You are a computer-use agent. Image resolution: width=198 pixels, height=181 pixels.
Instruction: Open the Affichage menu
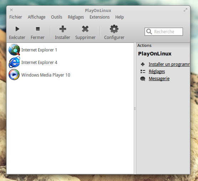tap(37, 17)
